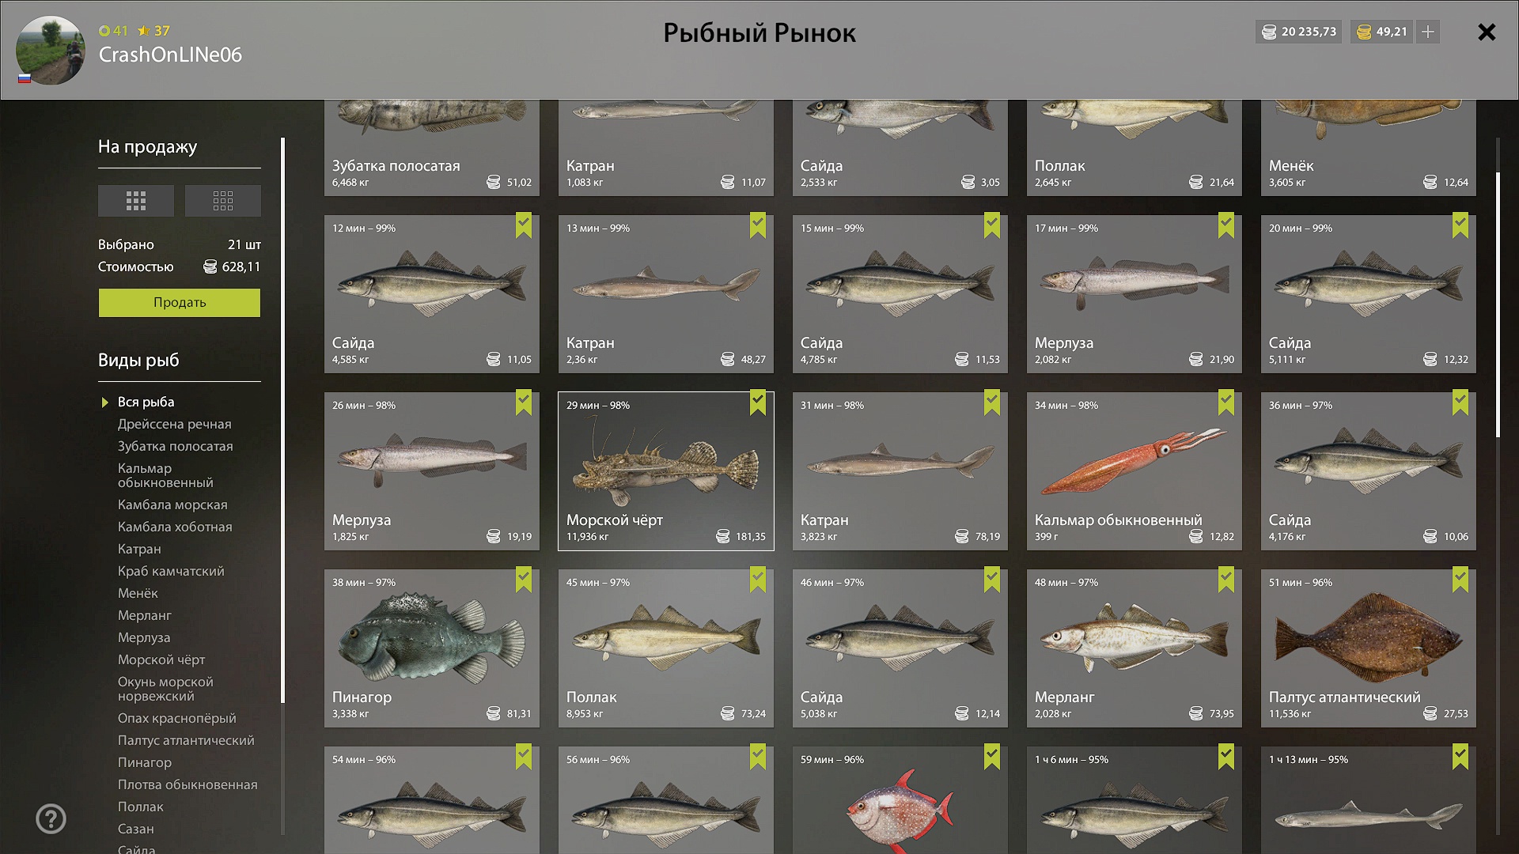Click the fish grid vertical scrollbar
The image size is (1519, 854).
(x=1498, y=304)
